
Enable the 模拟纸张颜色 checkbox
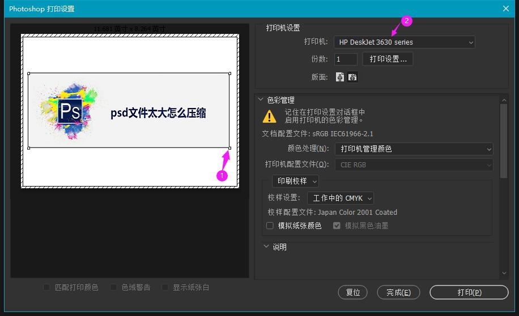(270, 226)
